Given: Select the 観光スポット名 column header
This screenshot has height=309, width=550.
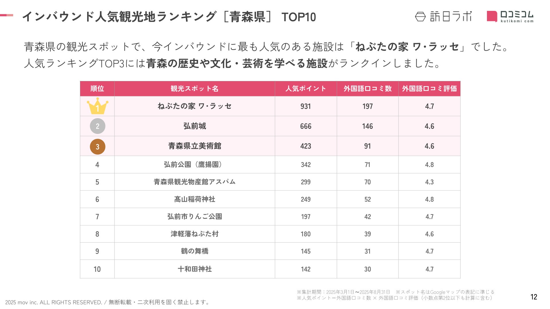Looking at the screenshot, I should [x=195, y=89].
